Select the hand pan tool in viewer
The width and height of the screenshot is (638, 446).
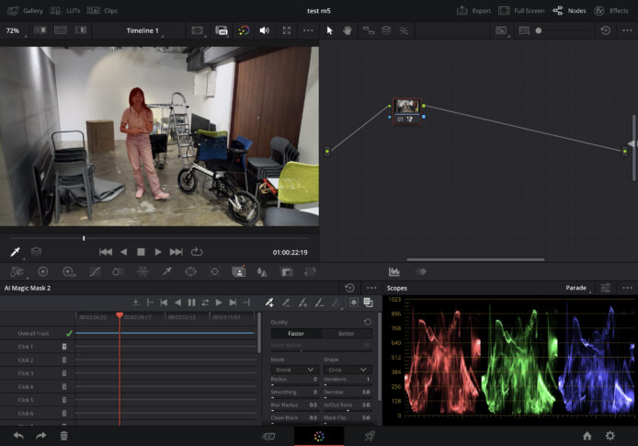[347, 30]
